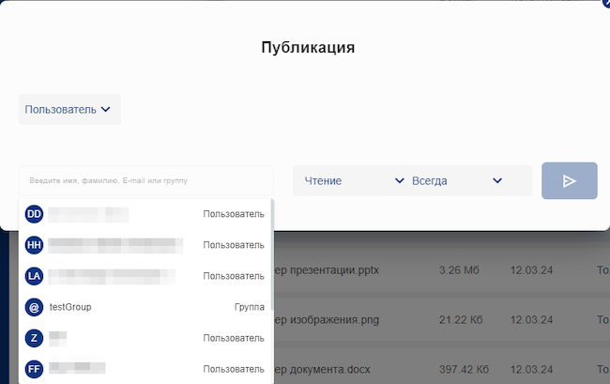This screenshot has width=610, height=384.
Task: Click Пользователь label in the LA row
Action: click(x=234, y=276)
